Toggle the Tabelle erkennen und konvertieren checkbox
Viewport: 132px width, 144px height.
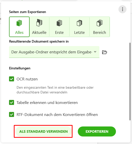tap(12, 102)
